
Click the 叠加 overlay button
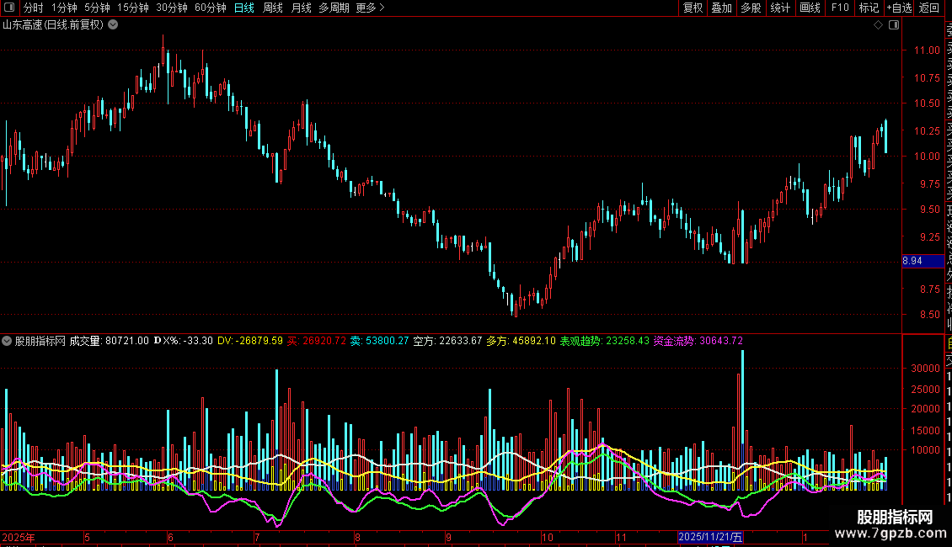(721, 8)
